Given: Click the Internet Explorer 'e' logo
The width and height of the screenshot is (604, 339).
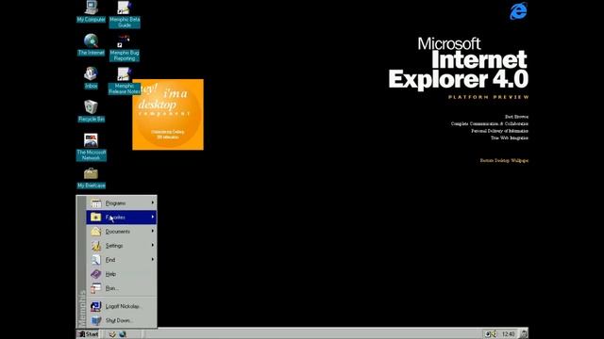Looking at the screenshot, I should pos(518,10).
